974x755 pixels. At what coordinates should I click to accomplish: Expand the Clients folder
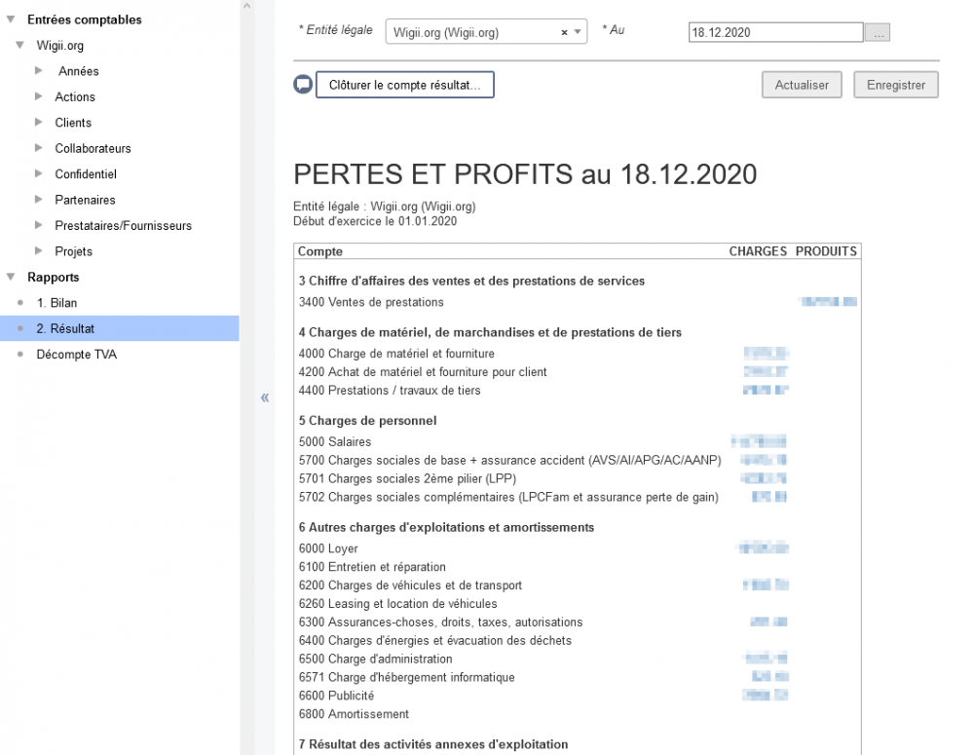[38, 123]
